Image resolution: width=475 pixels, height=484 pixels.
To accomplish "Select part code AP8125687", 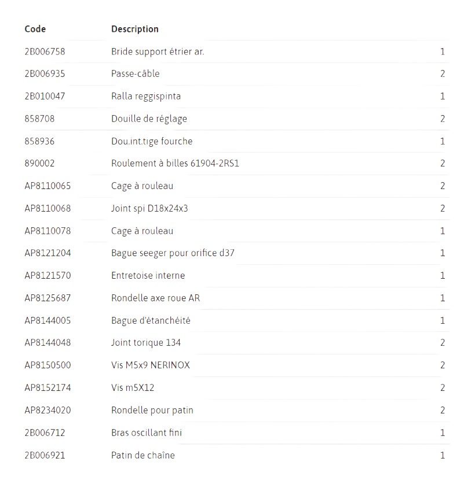I will (47, 298).
